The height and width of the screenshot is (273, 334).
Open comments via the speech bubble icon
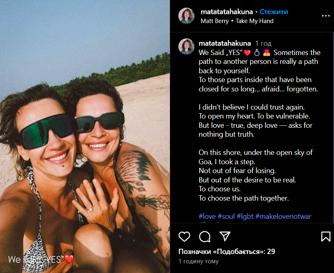click(205, 237)
